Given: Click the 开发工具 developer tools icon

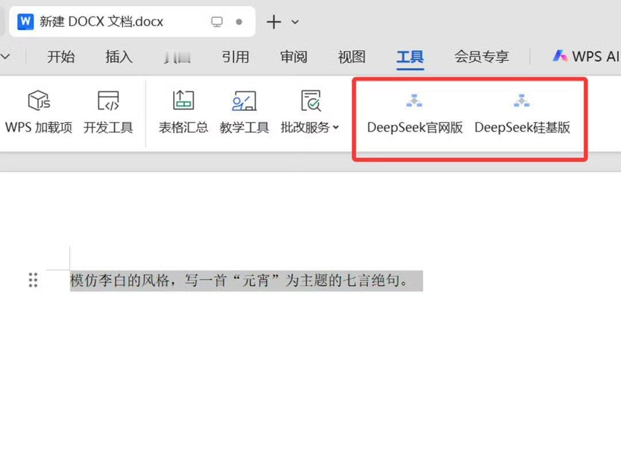Looking at the screenshot, I should pyautogui.click(x=108, y=100).
